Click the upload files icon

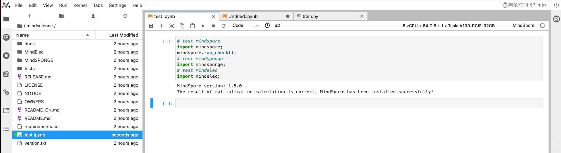[x=93, y=16]
